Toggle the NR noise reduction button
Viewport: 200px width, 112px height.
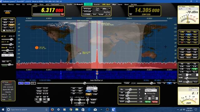coord(74,88)
